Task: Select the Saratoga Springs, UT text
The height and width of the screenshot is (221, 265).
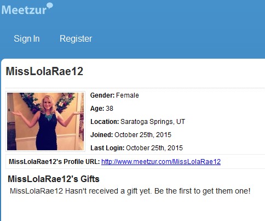Action: pyautogui.click(x=153, y=122)
